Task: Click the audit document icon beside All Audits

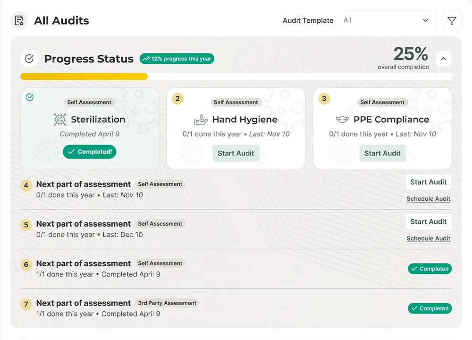Action: [19, 20]
